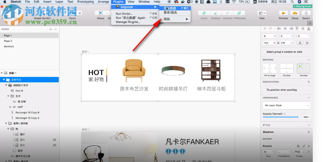
Task: Toggle Fix Size resizing option
Action: (286, 69)
